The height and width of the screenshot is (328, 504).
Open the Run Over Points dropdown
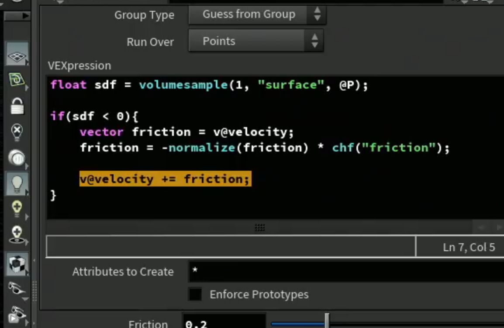(256, 41)
